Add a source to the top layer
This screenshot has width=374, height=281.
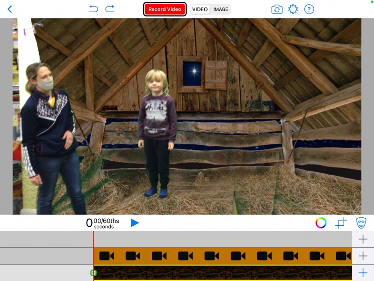(363, 239)
